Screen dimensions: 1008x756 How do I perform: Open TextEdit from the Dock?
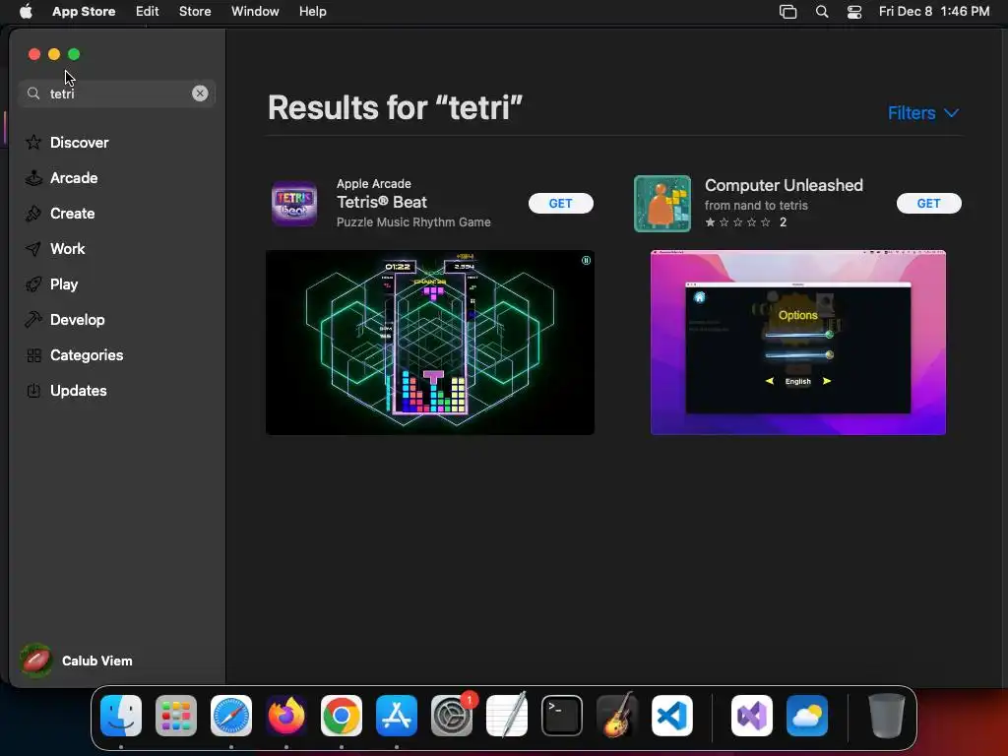pyautogui.click(x=507, y=716)
